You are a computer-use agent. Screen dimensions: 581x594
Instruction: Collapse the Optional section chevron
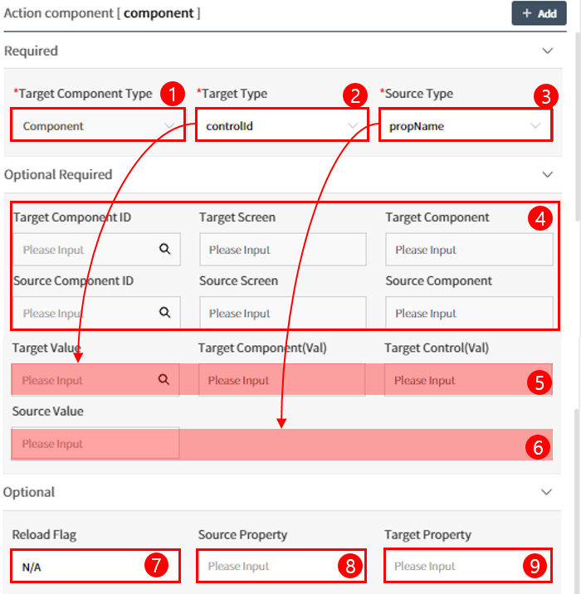tap(546, 492)
